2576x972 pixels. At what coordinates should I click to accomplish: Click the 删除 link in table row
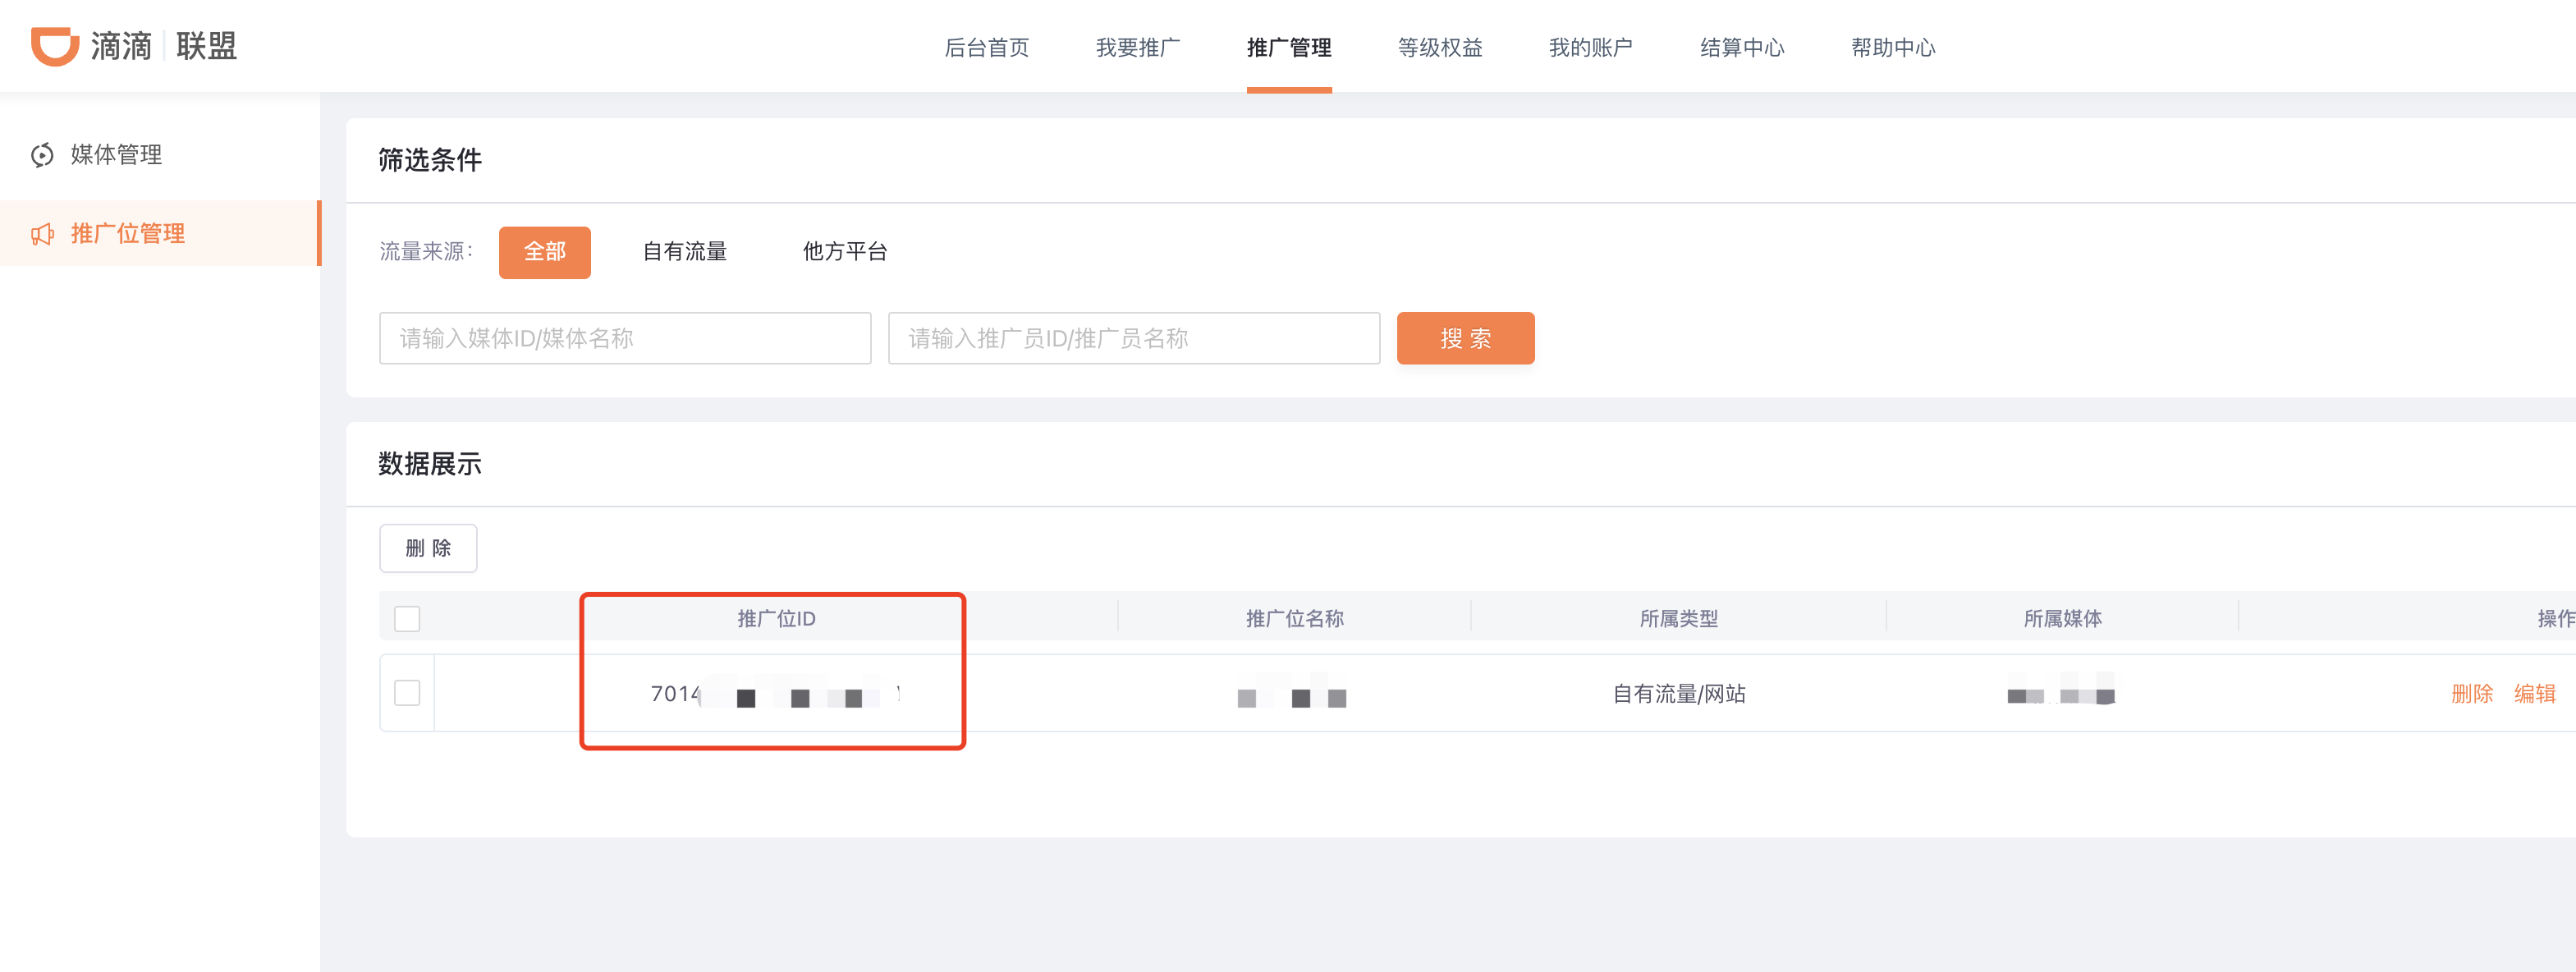coord(2471,694)
